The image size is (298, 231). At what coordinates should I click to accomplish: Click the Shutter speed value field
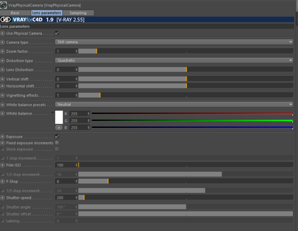pos(65,198)
